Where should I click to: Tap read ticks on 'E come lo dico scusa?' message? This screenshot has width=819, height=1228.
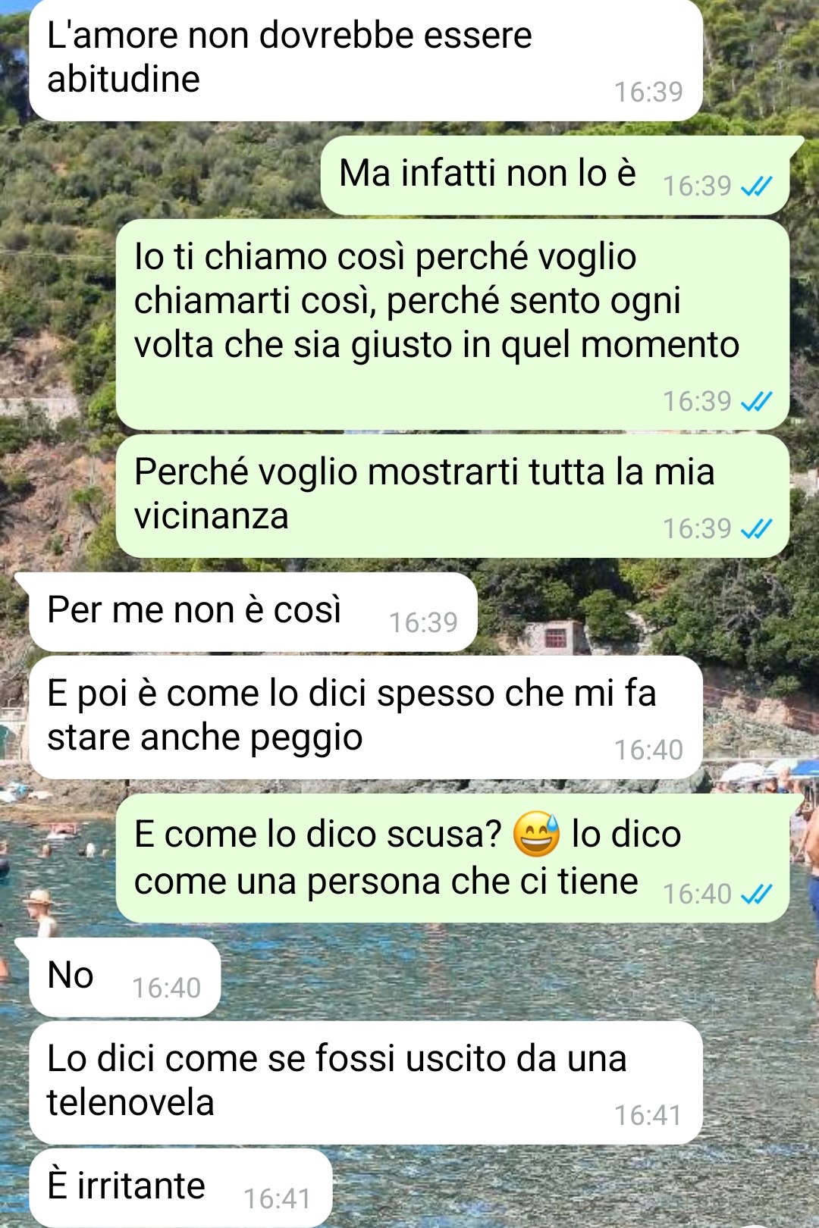pyautogui.click(x=756, y=894)
